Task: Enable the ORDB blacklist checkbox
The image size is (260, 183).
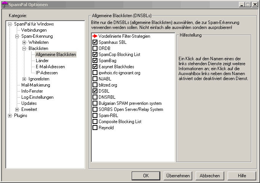Action: (x=95, y=48)
